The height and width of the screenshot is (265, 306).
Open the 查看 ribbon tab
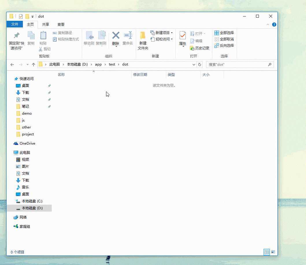coord(61,24)
